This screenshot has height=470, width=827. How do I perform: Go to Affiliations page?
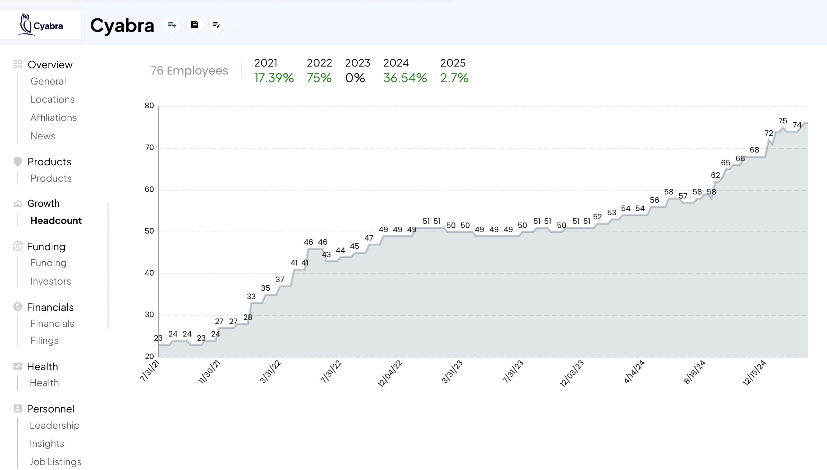[54, 117]
